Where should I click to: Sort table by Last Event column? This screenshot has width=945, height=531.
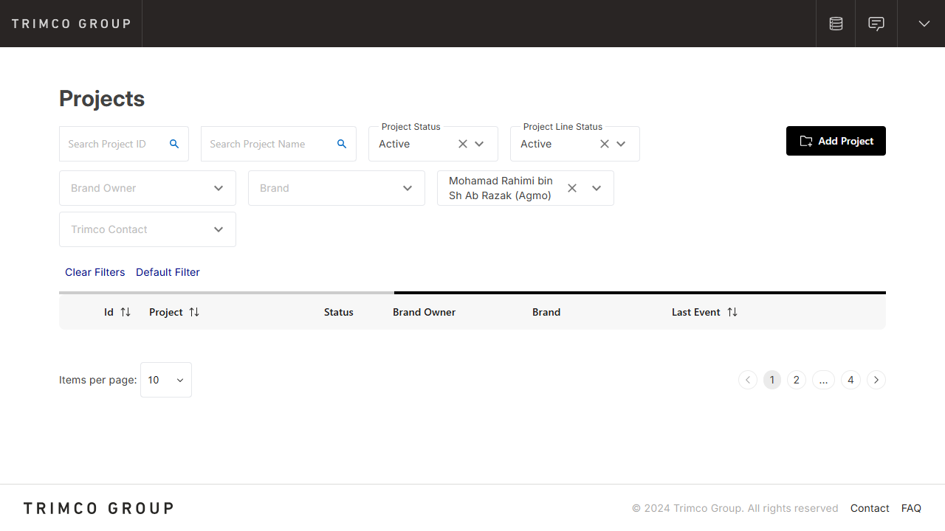[732, 312]
